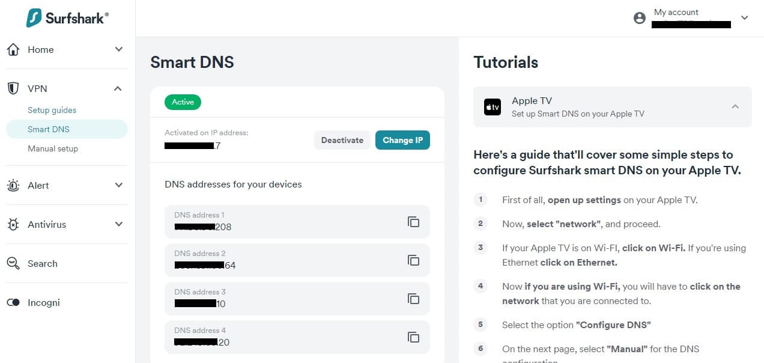764x363 pixels.
Task: Collapse the VPN menu chevron
Action: (118, 88)
